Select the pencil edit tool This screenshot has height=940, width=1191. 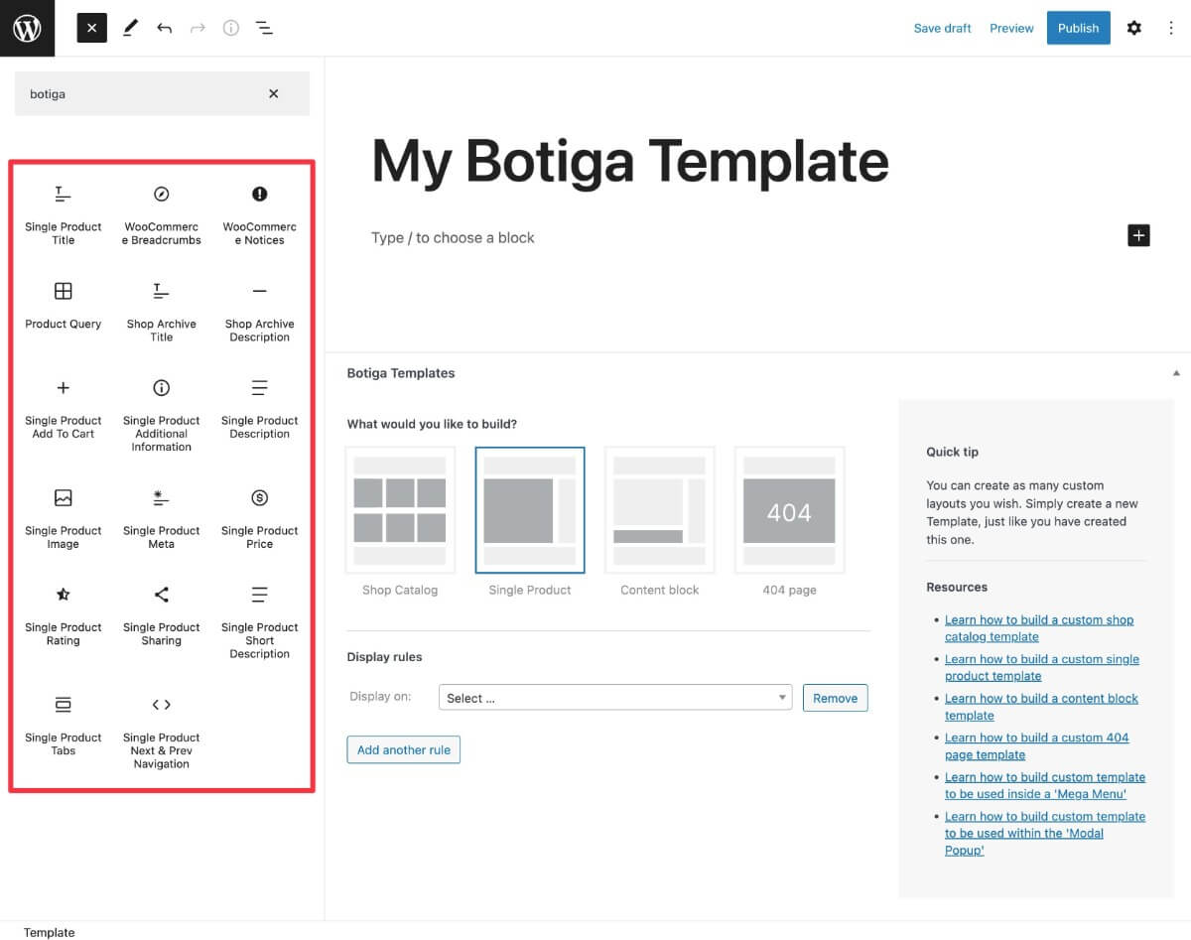click(130, 28)
